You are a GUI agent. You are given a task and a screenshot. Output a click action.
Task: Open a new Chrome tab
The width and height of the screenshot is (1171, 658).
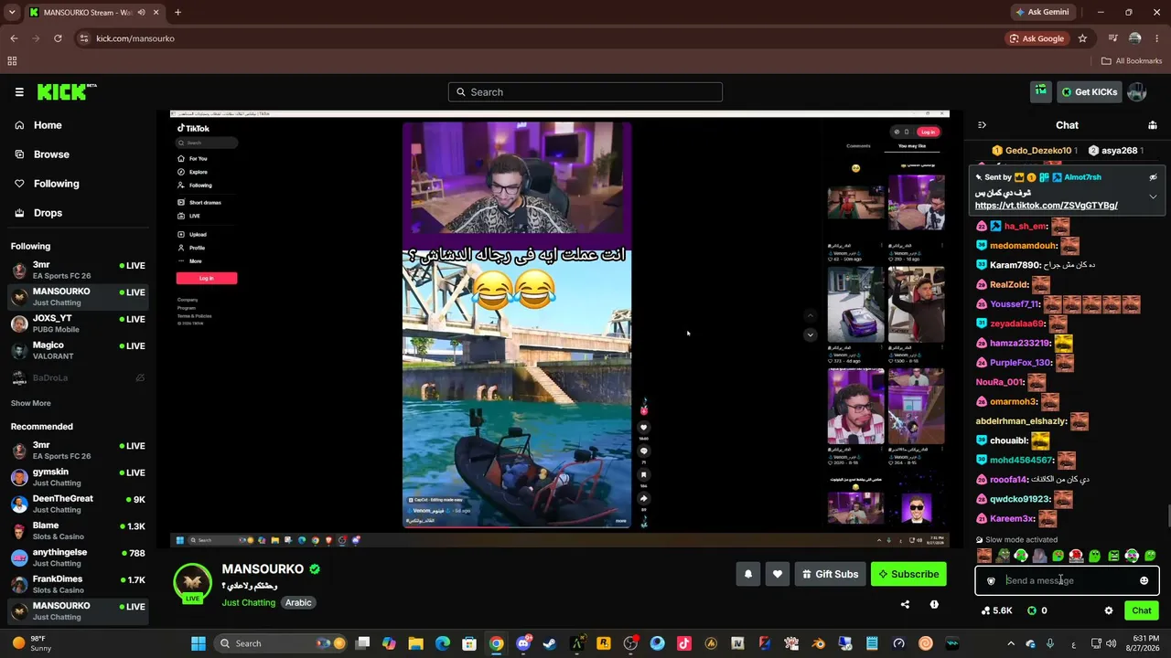tap(177, 12)
